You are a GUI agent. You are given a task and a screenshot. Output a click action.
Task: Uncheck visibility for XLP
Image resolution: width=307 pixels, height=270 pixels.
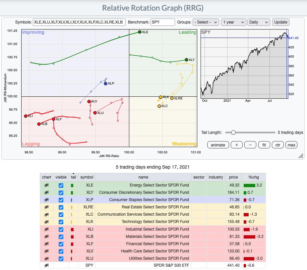tap(61, 200)
